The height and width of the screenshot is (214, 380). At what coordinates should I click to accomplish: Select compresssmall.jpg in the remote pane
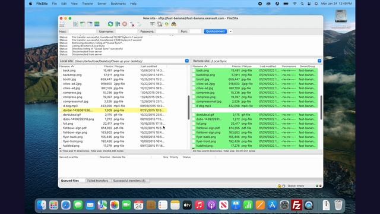tap(255, 102)
